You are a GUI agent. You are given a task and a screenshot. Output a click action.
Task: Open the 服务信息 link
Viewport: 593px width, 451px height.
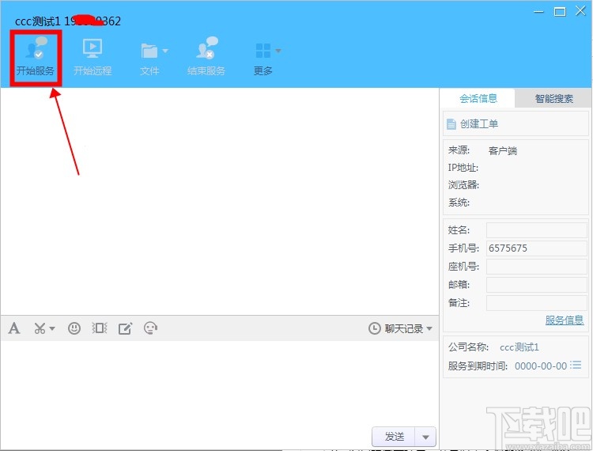[565, 320]
